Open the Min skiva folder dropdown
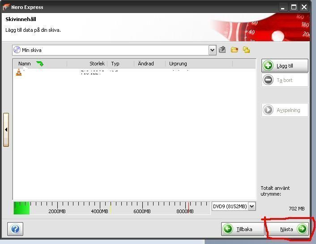 [212, 50]
